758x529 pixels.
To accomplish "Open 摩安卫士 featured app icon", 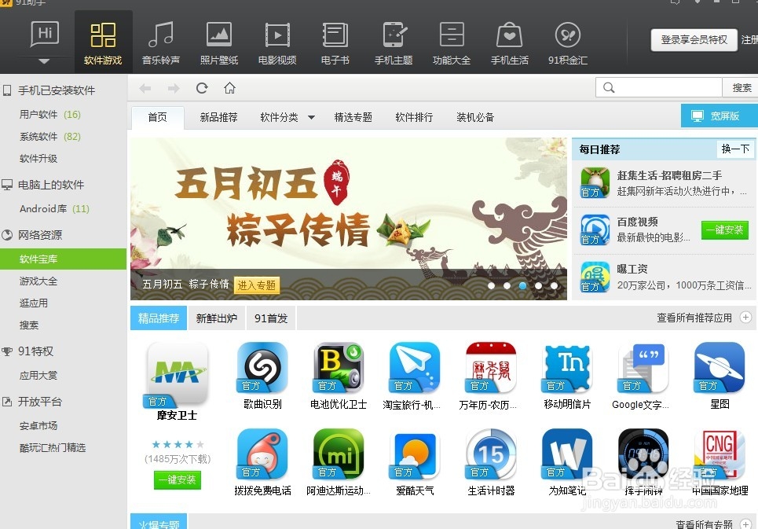I will tap(178, 374).
